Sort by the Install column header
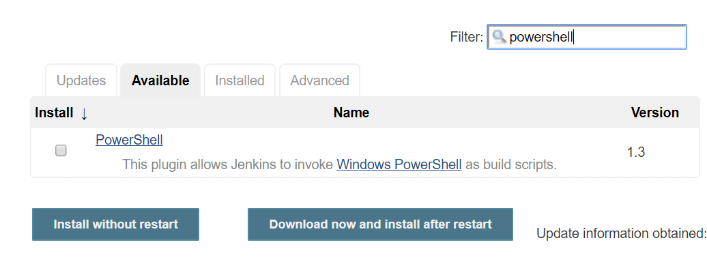The image size is (707, 266). pyautogui.click(x=54, y=113)
